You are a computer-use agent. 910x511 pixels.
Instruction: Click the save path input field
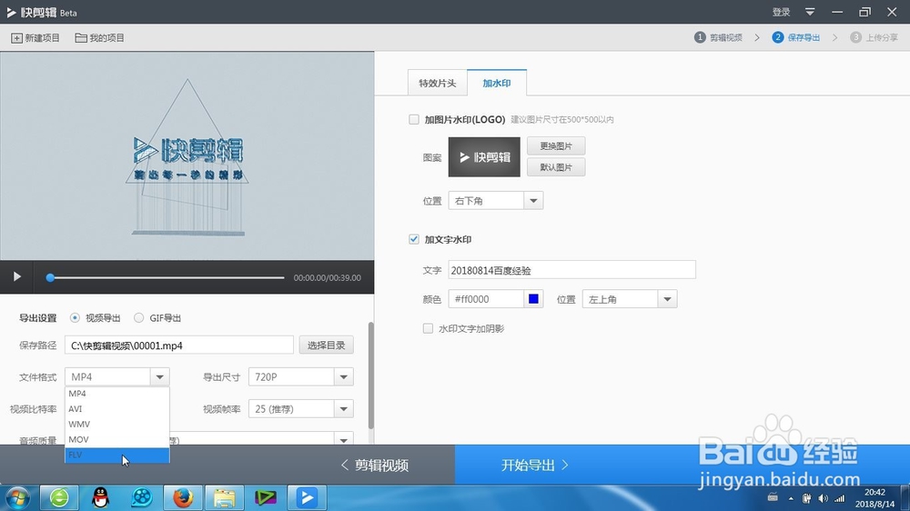178,346
